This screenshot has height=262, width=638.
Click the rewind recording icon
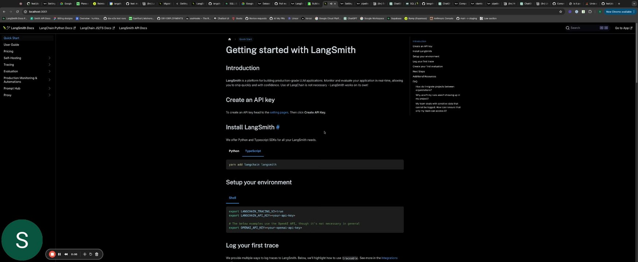tap(66, 254)
